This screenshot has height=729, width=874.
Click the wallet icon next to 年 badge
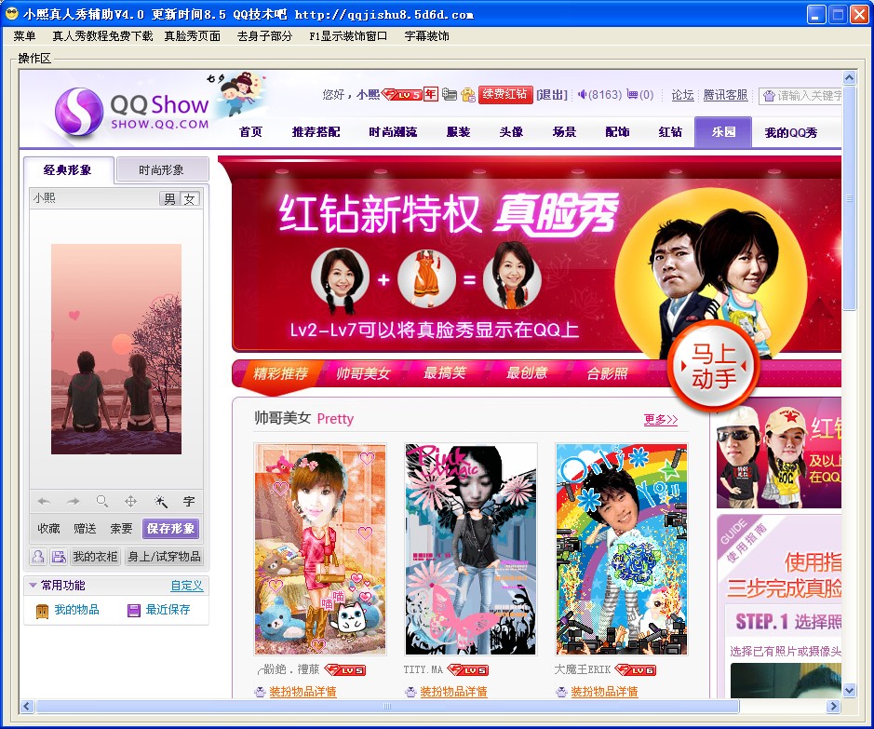tap(450, 95)
